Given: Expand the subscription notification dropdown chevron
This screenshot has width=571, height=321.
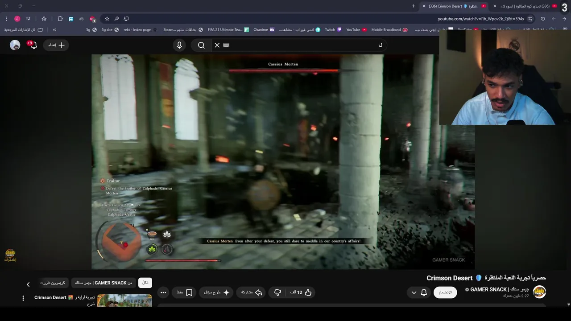Looking at the screenshot, I should tap(414, 292).
